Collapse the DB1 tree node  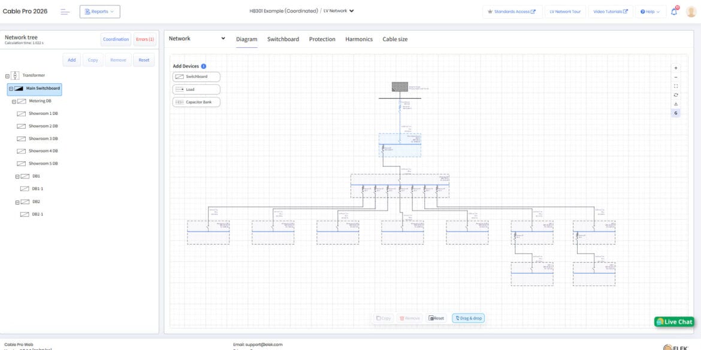(x=17, y=176)
